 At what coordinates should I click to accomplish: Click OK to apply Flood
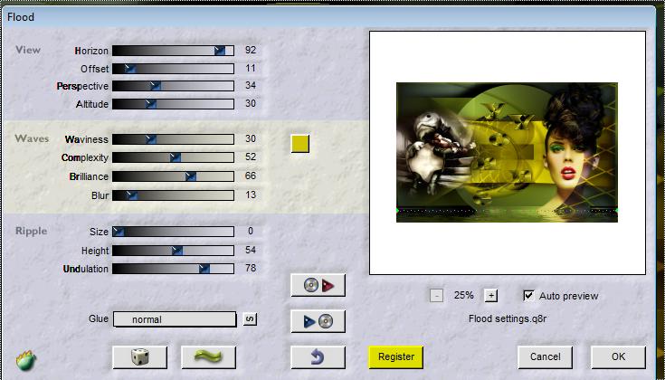tap(618, 357)
